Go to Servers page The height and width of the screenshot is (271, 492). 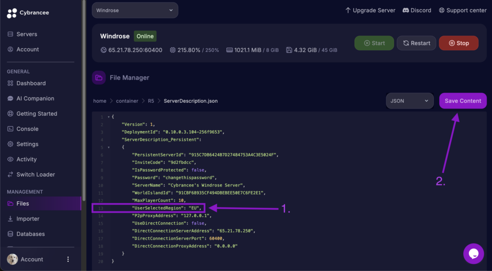click(27, 34)
